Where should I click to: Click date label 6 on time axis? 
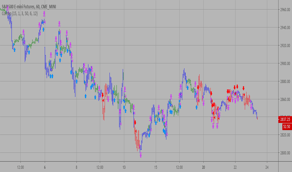45,167
